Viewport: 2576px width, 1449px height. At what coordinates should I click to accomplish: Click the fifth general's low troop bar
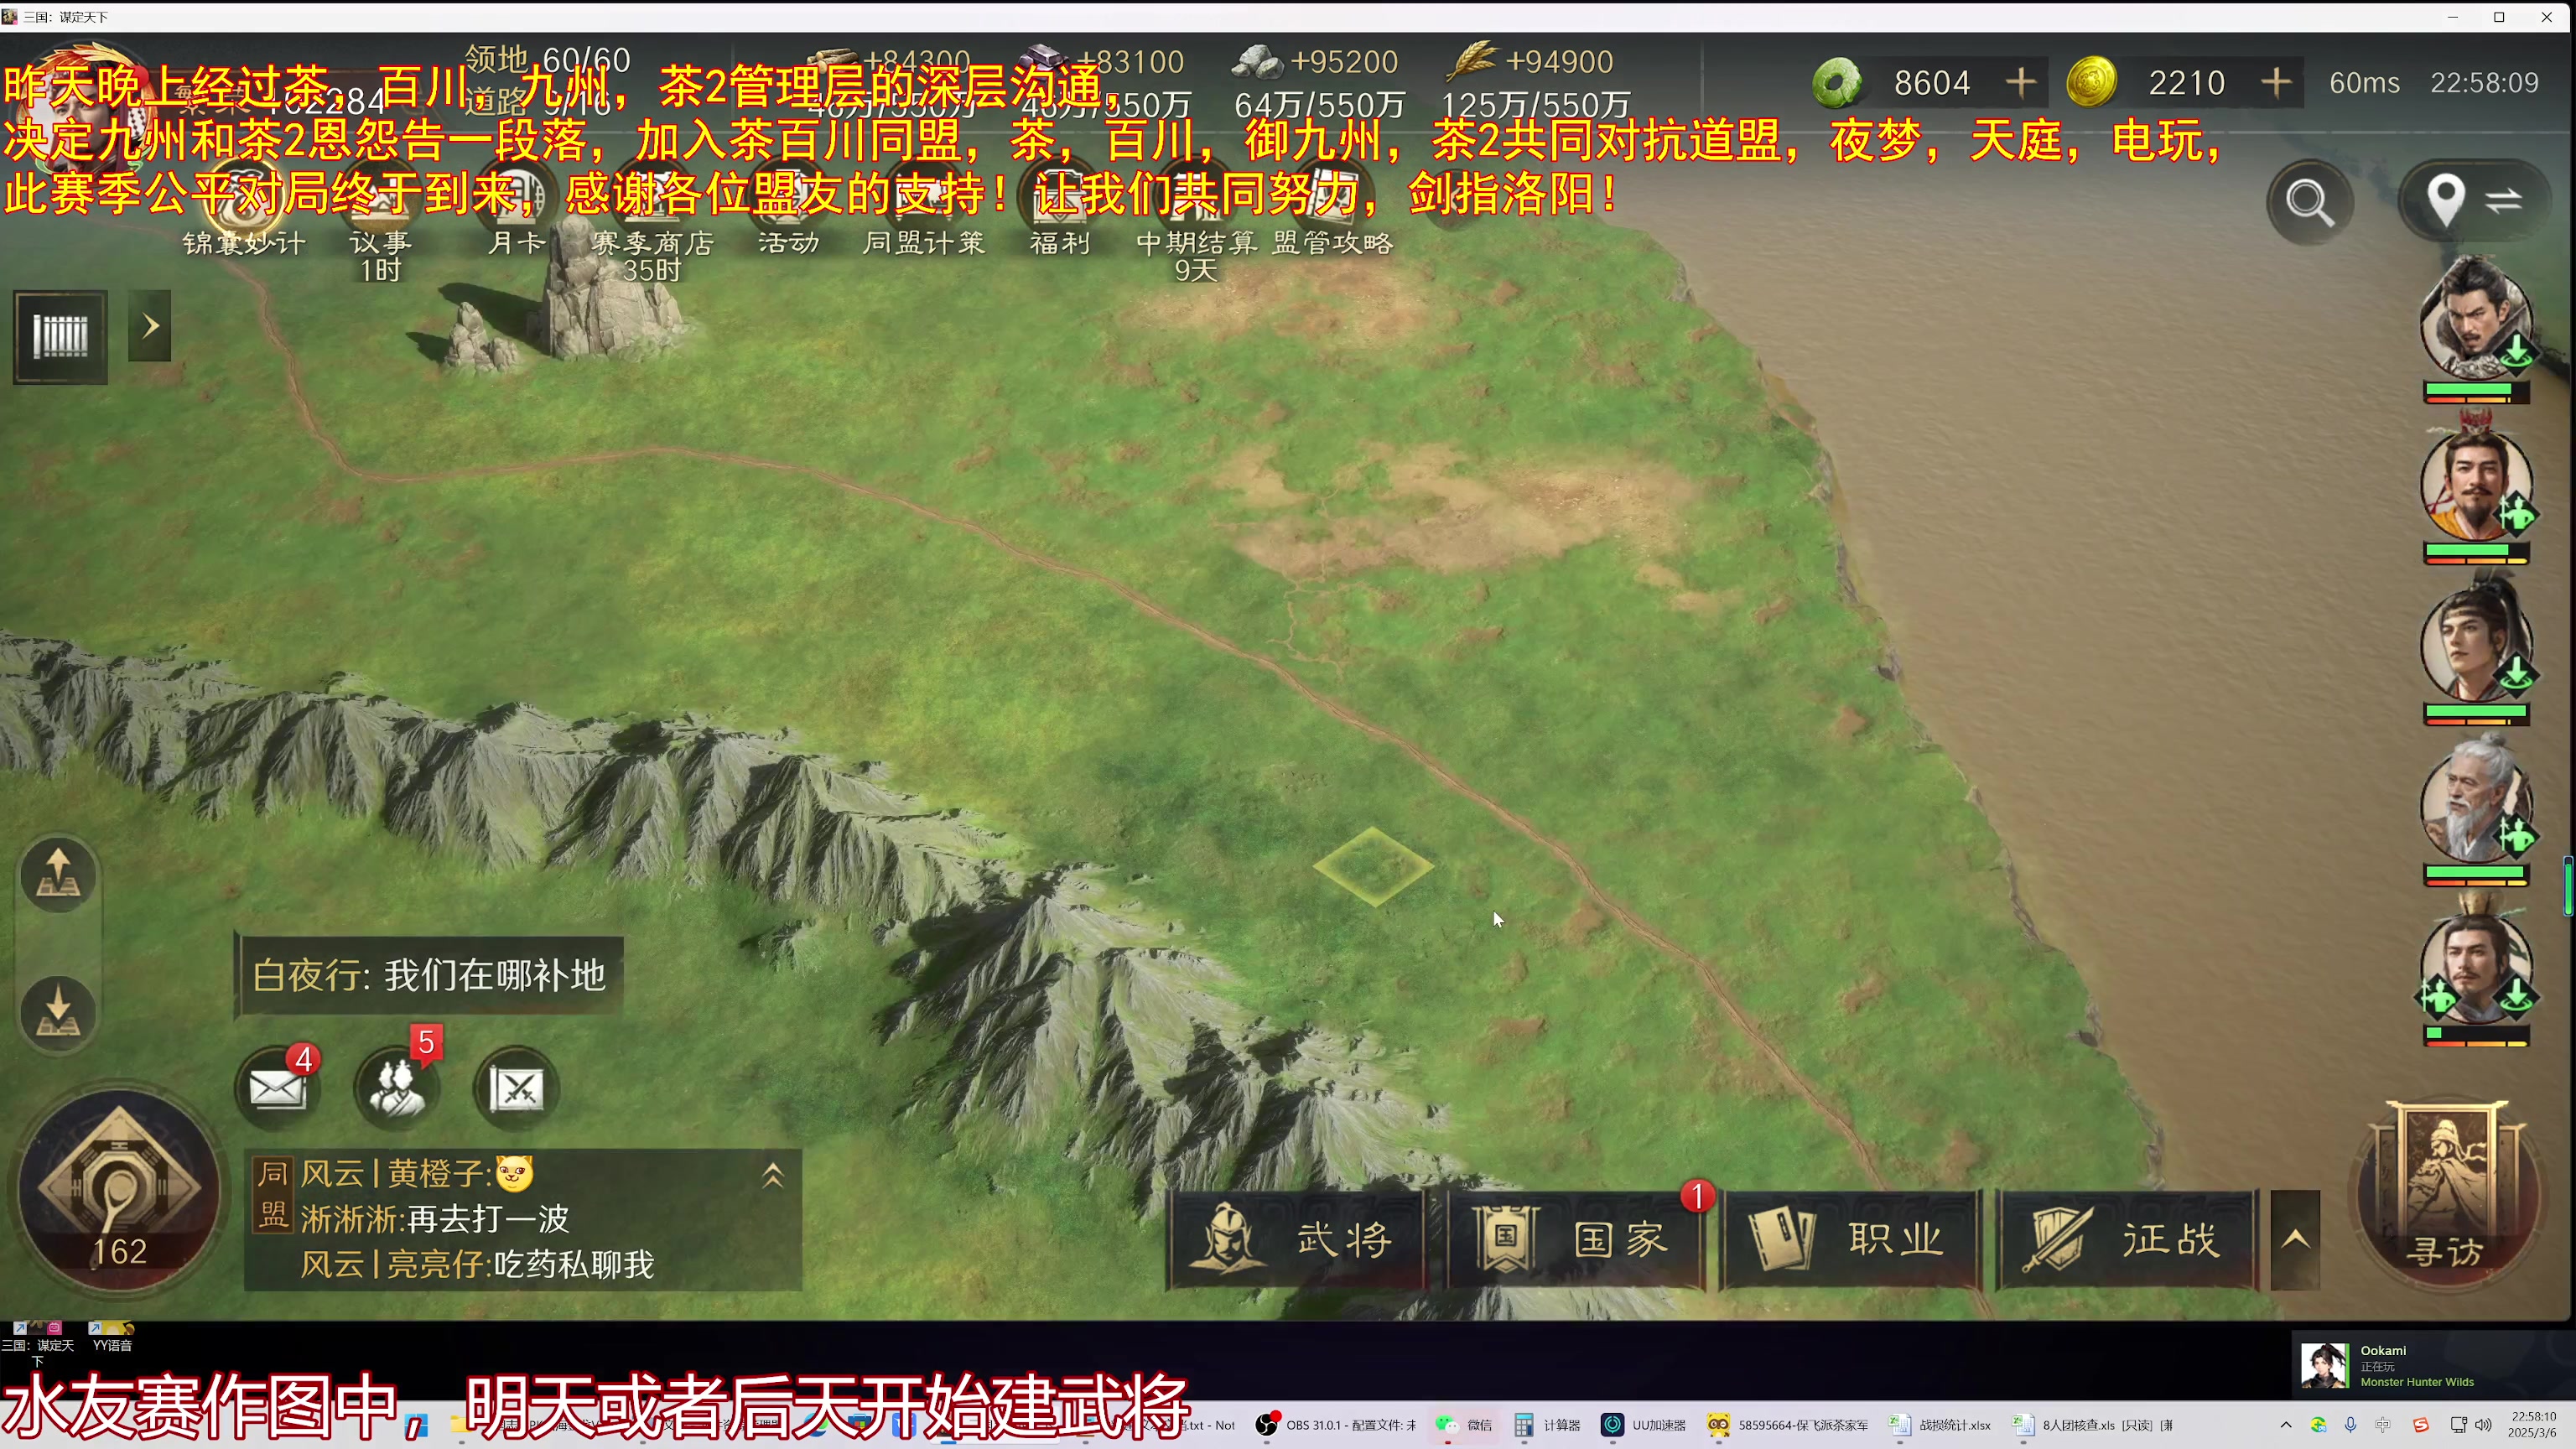click(x=2476, y=1033)
